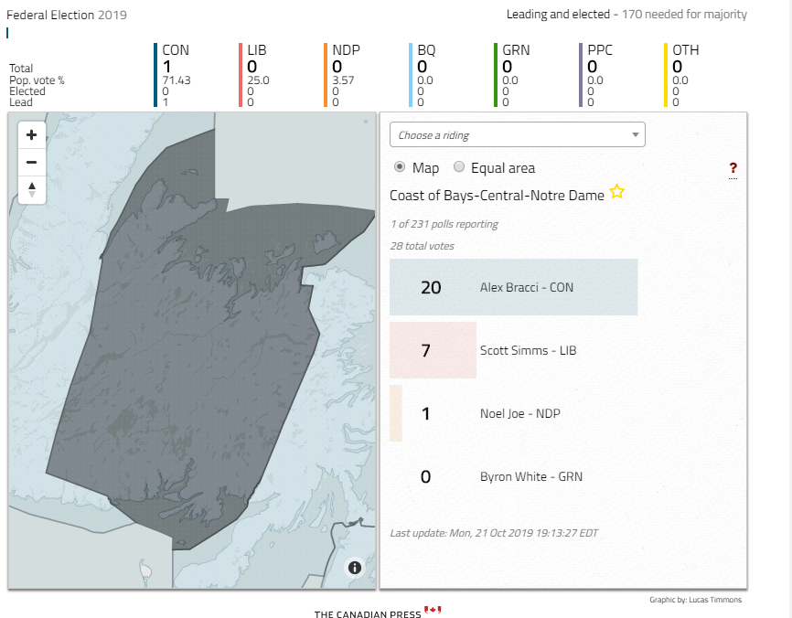The height and width of the screenshot is (618, 792).
Task: Click the GRN party column header
Action: pyautogui.click(x=516, y=50)
